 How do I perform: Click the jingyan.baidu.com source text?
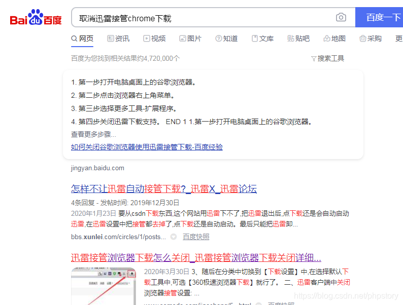coord(97,168)
